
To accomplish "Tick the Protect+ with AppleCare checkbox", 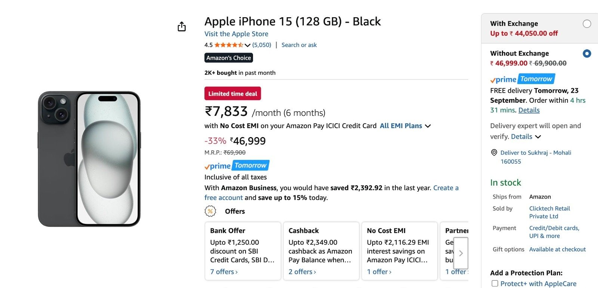I will point(495,284).
